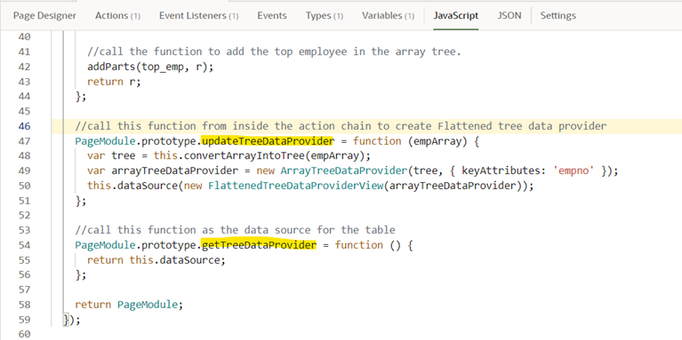This screenshot has width=682, height=340.
Task: Click 'return PageModule;' on line 58
Action: pyautogui.click(x=129, y=304)
